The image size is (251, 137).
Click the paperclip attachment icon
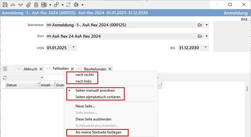tap(28, 5)
